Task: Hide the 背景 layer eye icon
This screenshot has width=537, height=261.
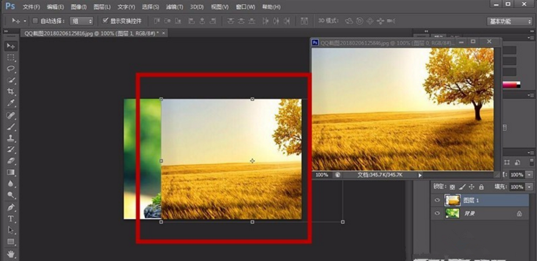Action: click(437, 214)
